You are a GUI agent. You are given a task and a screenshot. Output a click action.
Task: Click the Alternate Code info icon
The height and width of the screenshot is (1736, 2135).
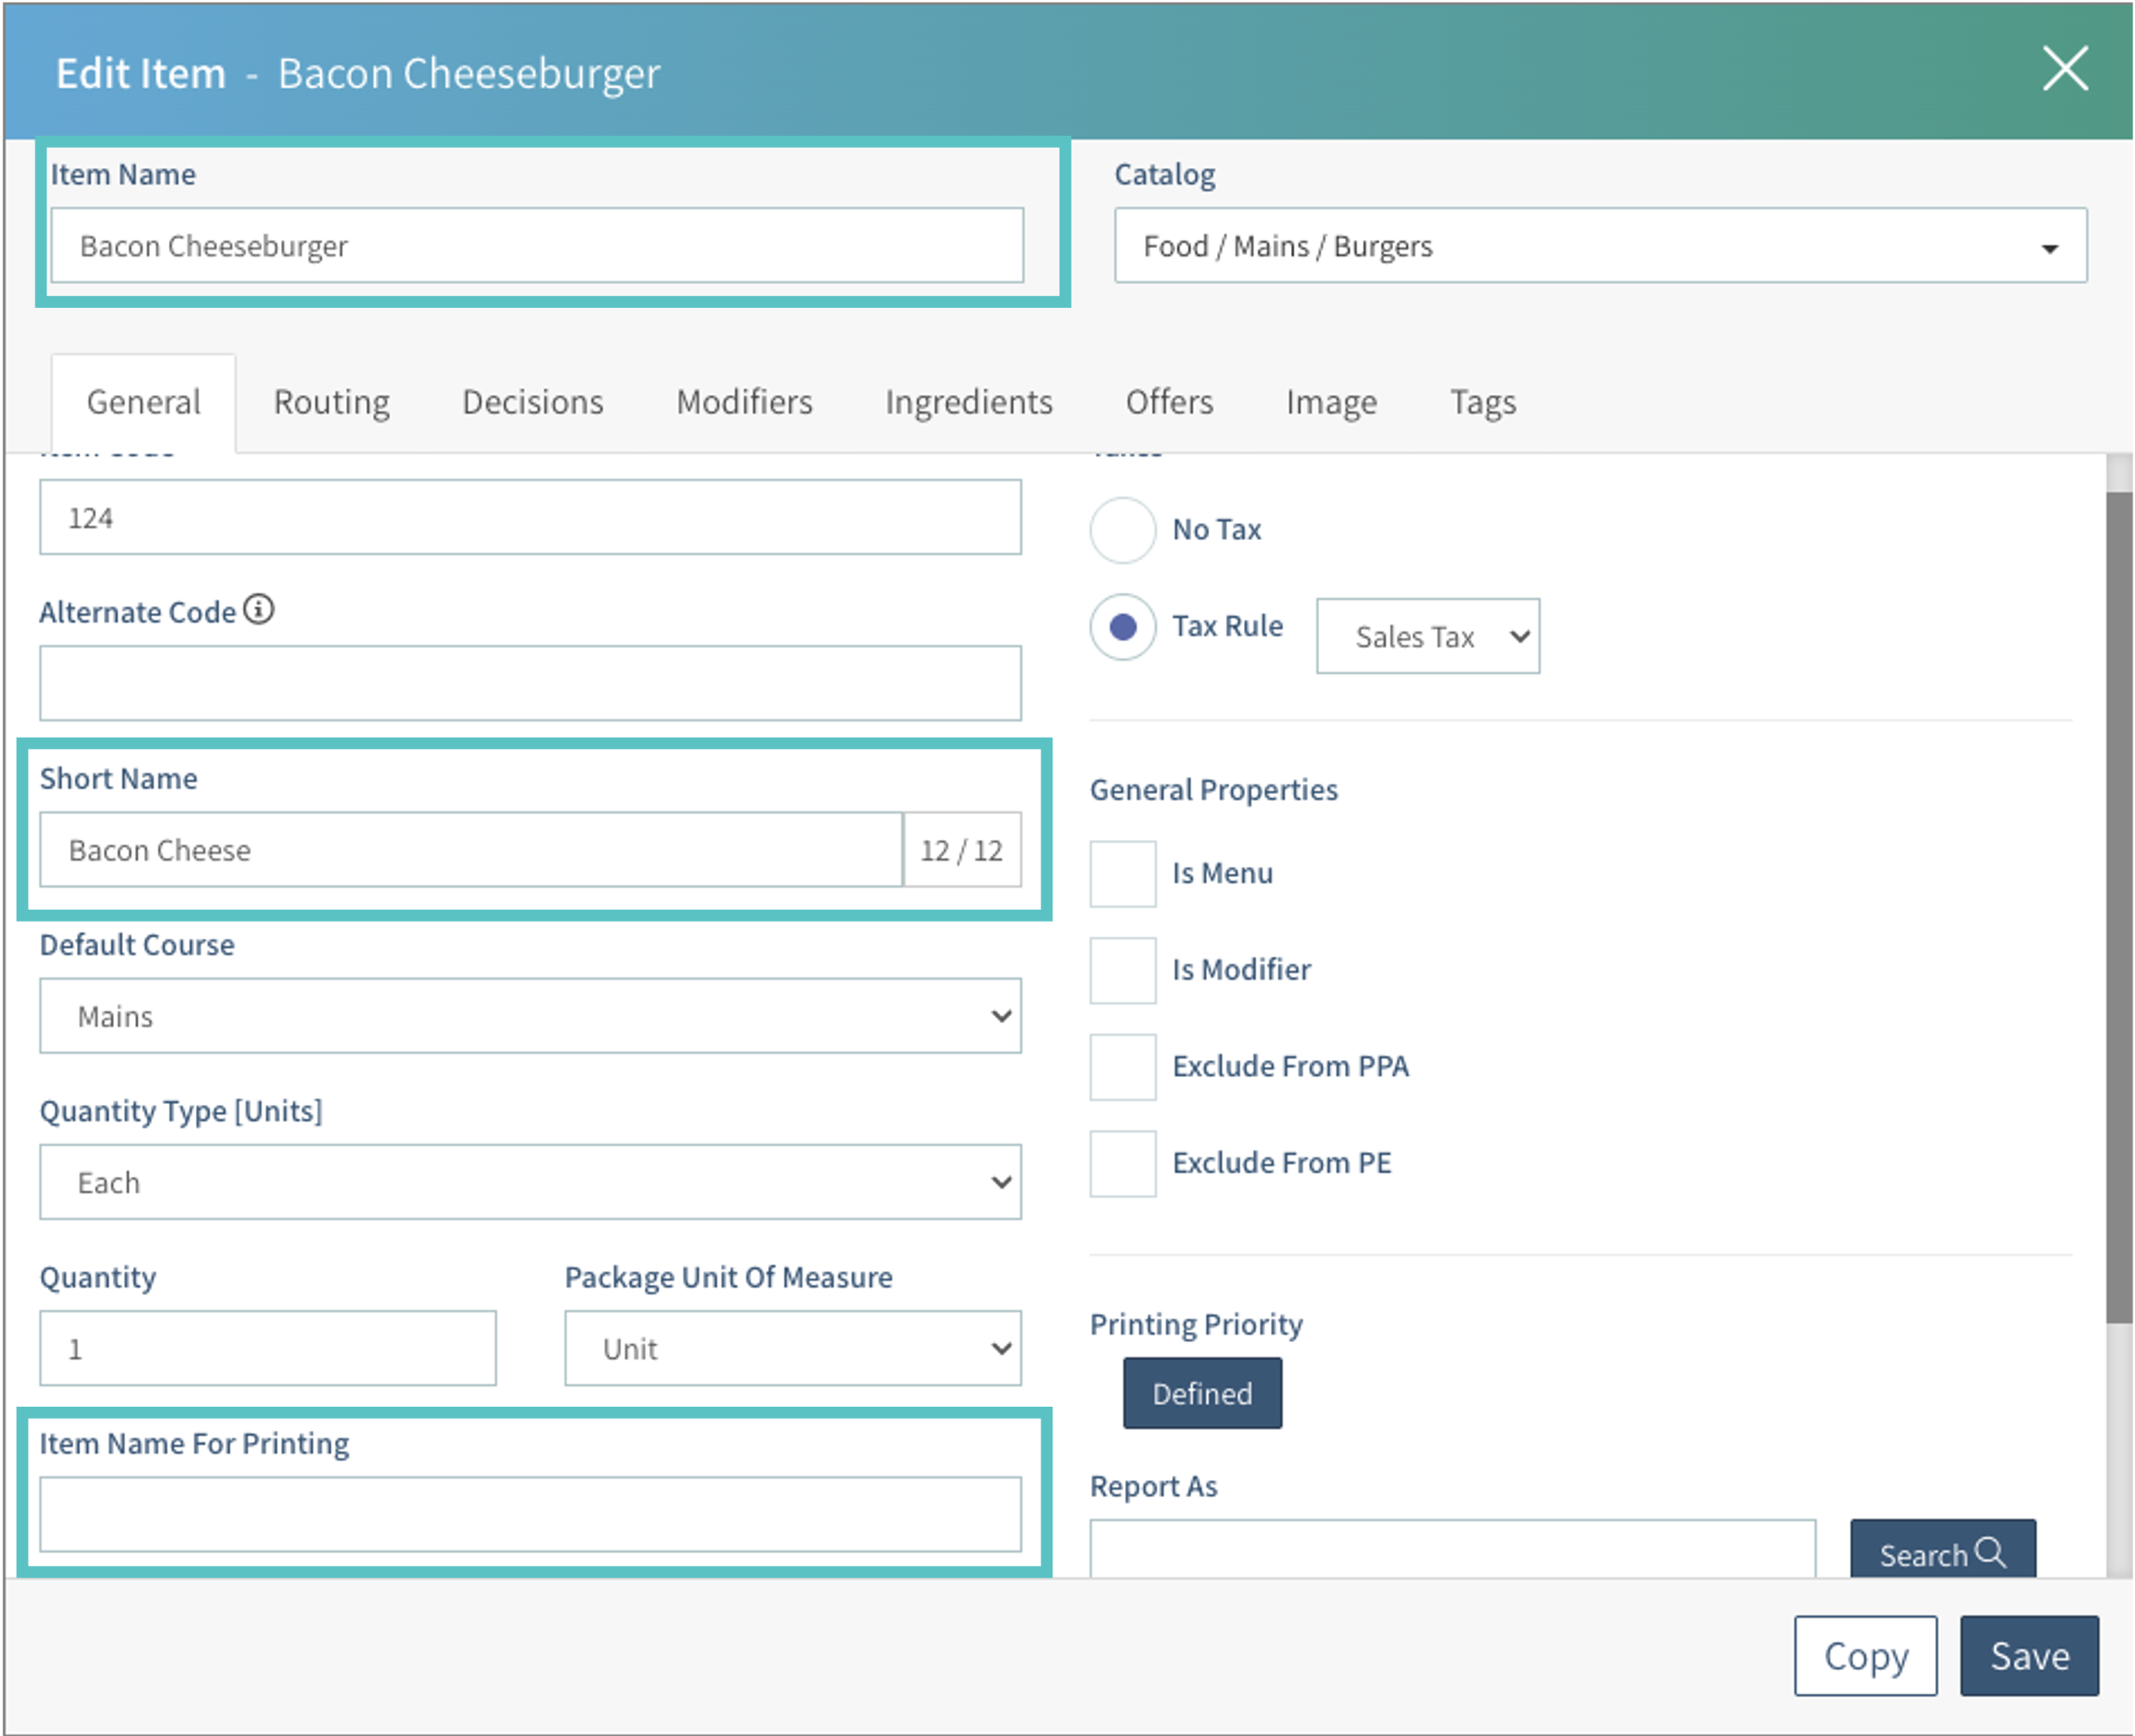[259, 609]
